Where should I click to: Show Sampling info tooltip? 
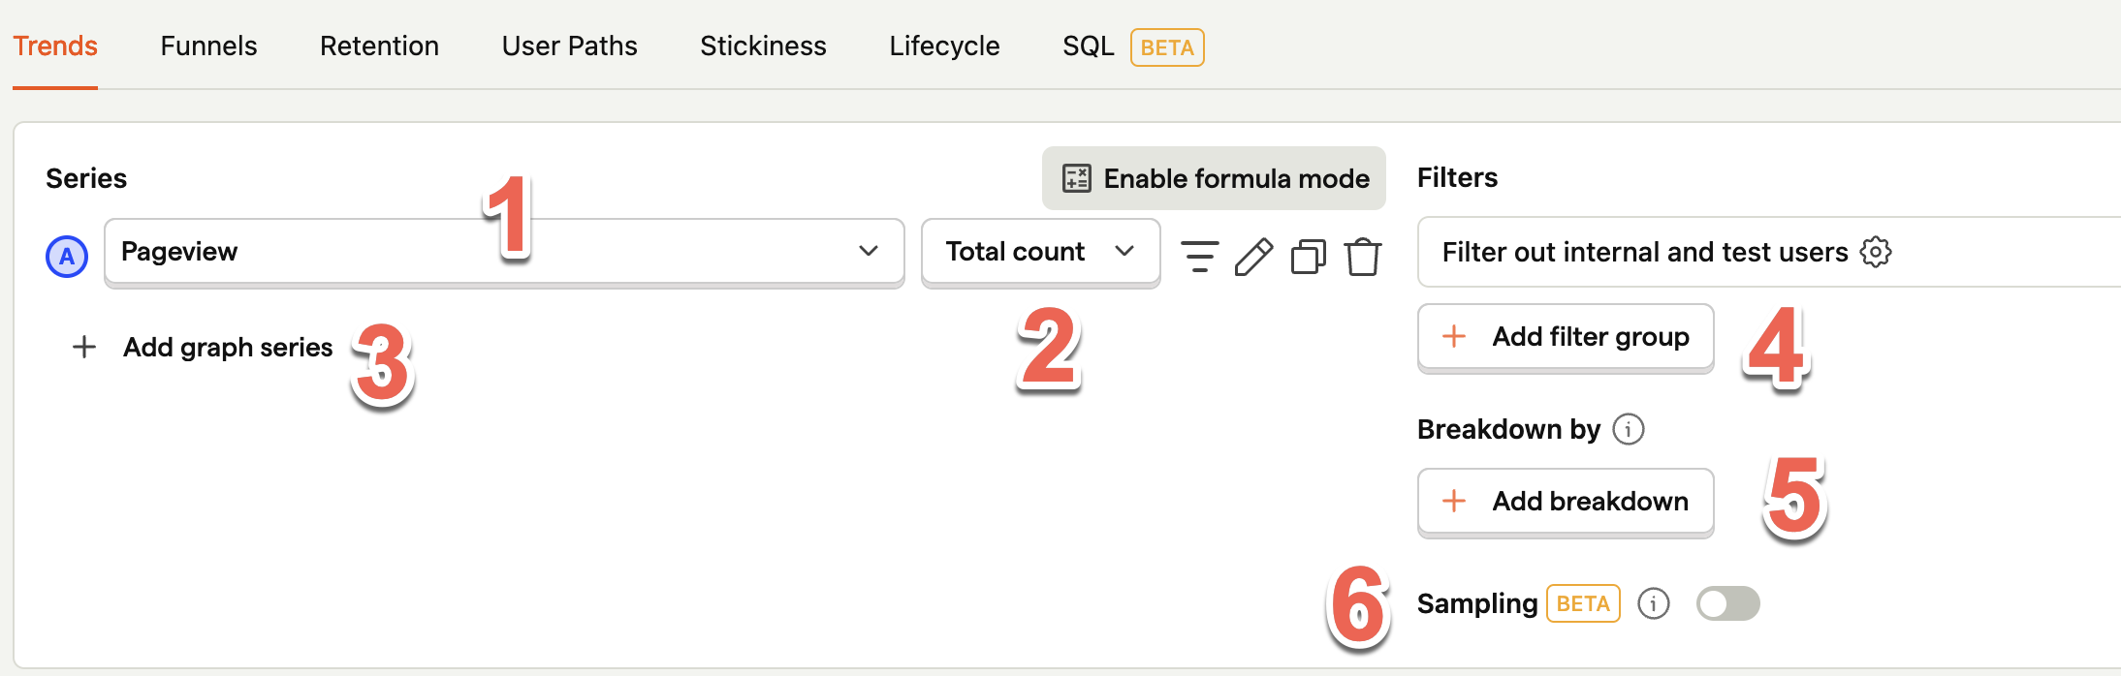click(x=1654, y=603)
